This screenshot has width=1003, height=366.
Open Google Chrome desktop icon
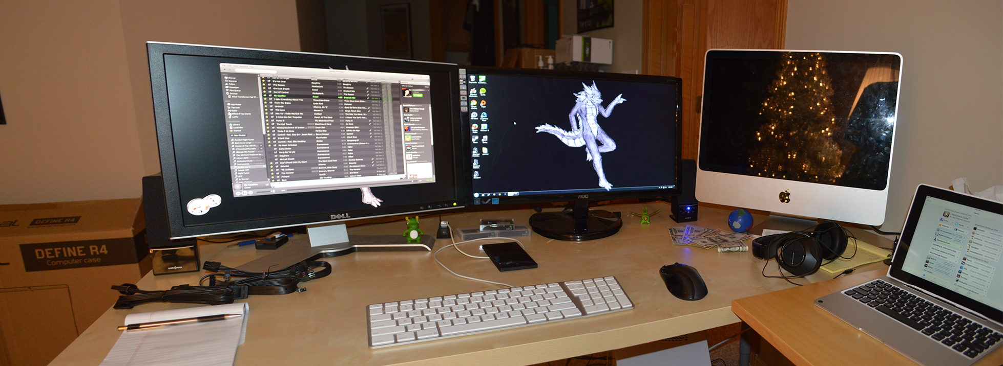(x=474, y=104)
